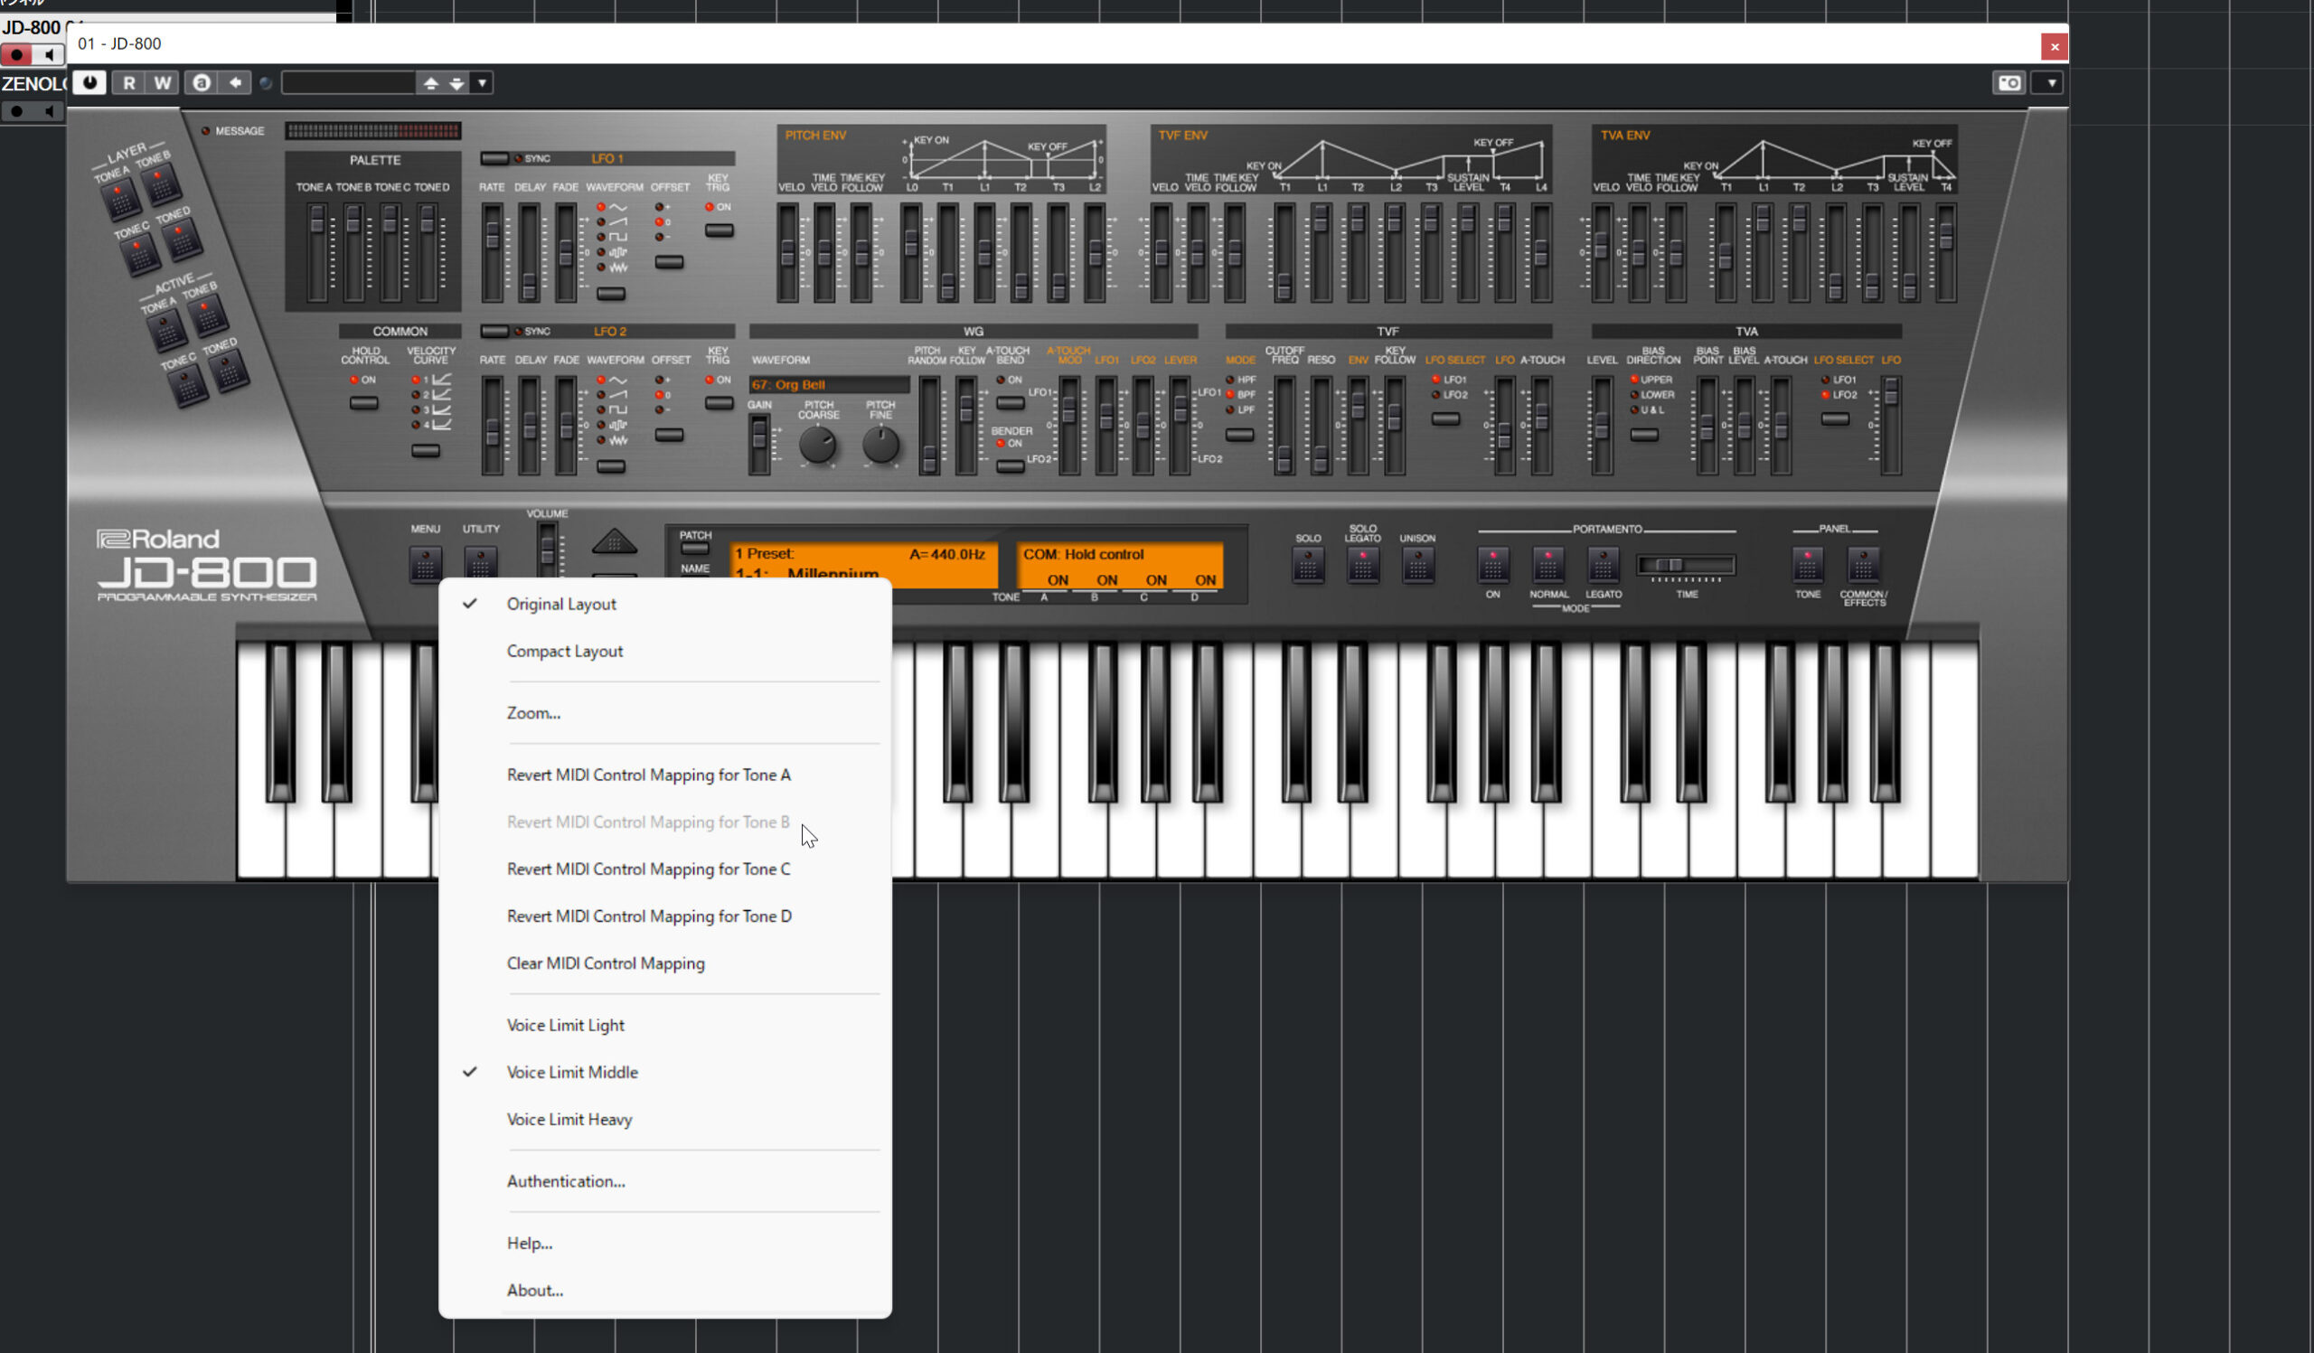Toggle the Active TONE A button
This screenshot has width=2314, height=1353.
167,330
